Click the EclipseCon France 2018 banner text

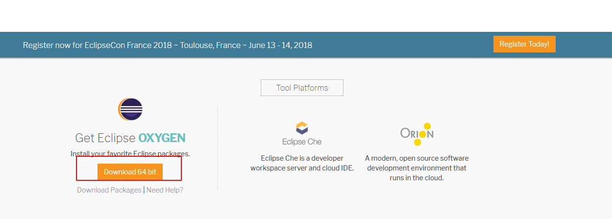tap(168, 45)
